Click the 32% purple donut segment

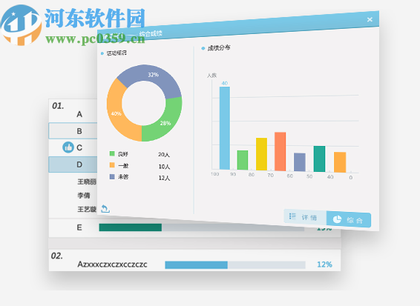153,75
